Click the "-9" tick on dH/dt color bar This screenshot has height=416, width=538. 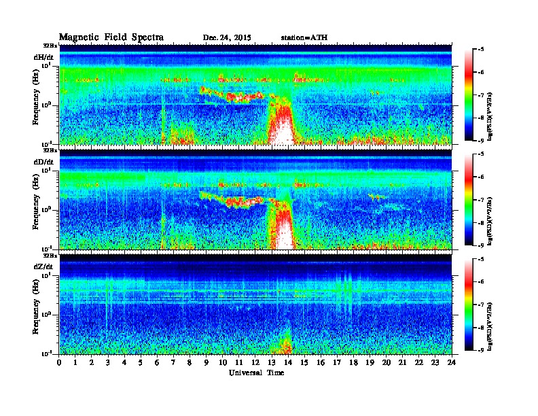(x=481, y=141)
